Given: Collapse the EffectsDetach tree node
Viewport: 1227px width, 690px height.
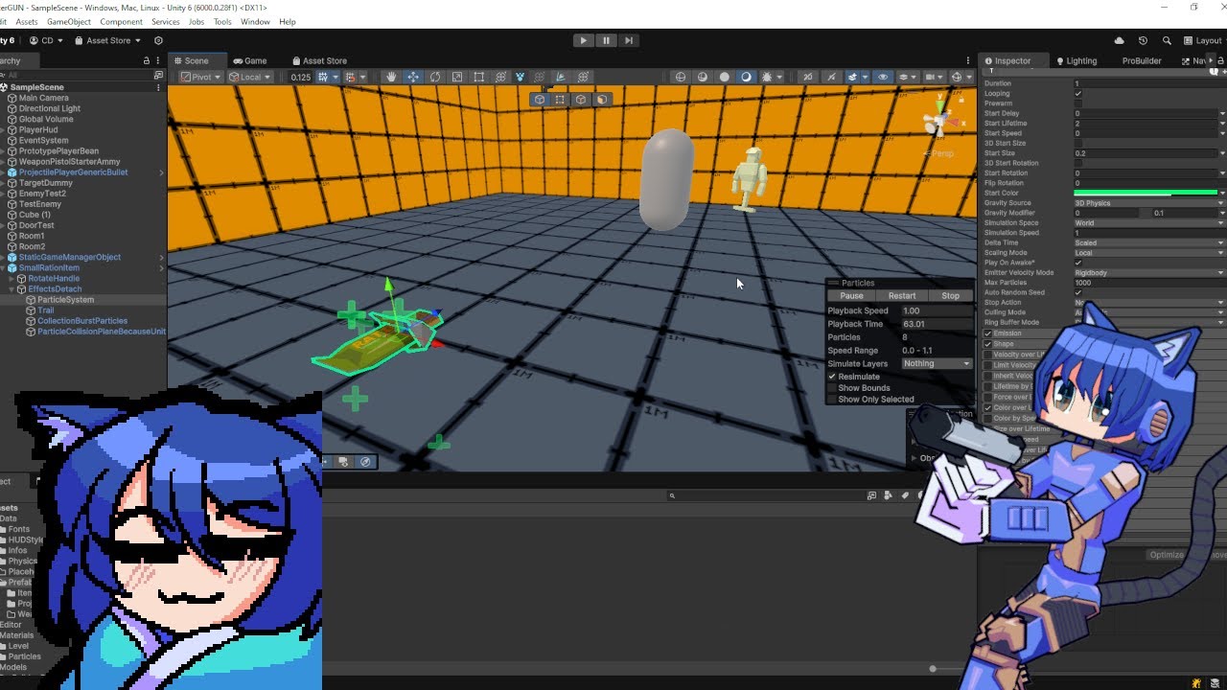Looking at the screenshot, I should click(x=12, y=289).
